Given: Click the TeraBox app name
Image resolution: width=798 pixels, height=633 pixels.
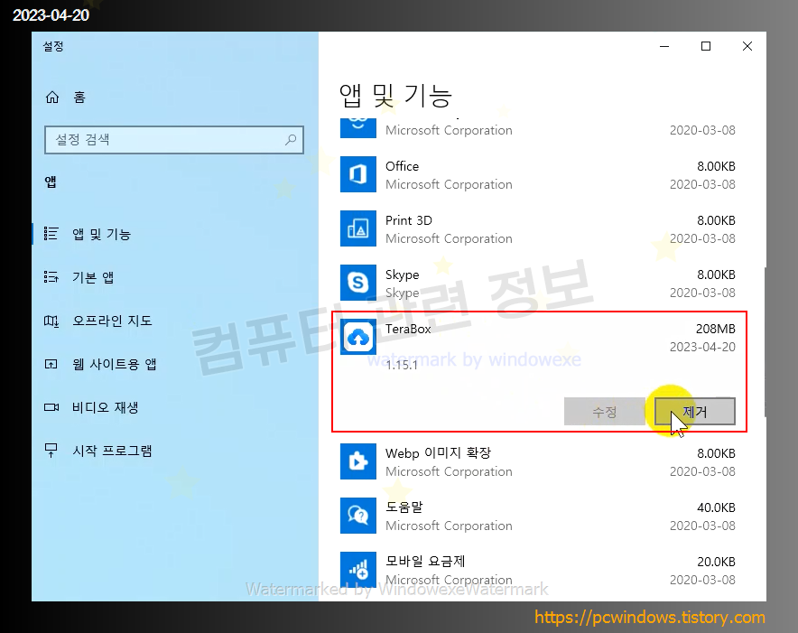Looking at the screenshot, I should [408, 329].
